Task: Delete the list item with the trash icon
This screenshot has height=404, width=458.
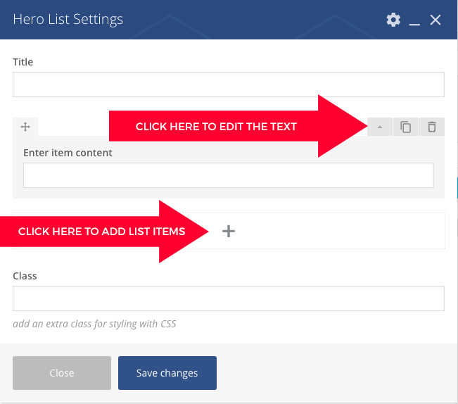Action: point(432,127)
